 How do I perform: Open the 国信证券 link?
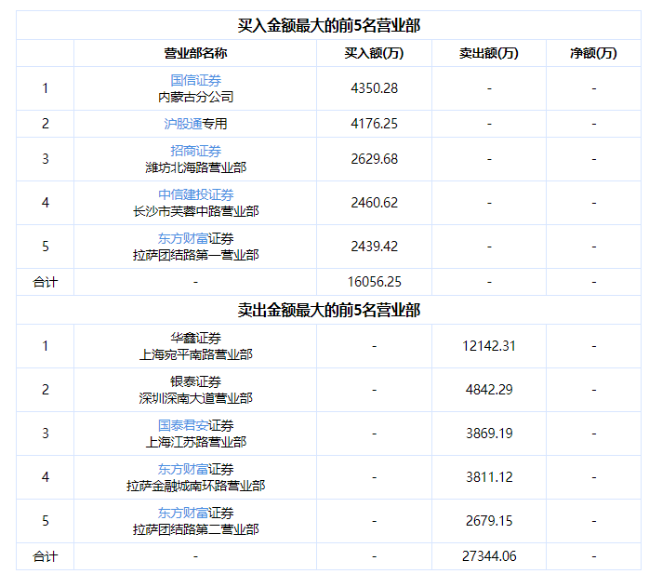[x=196, y=80]
